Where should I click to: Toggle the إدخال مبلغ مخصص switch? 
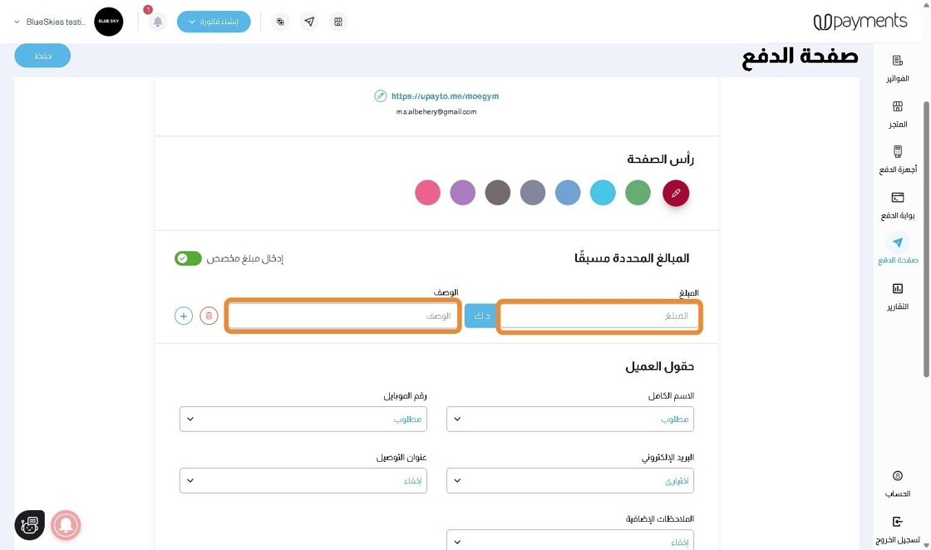point(188,258)
